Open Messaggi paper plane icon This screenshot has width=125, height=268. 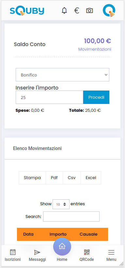pyautogui.click(x=37, y=252)
